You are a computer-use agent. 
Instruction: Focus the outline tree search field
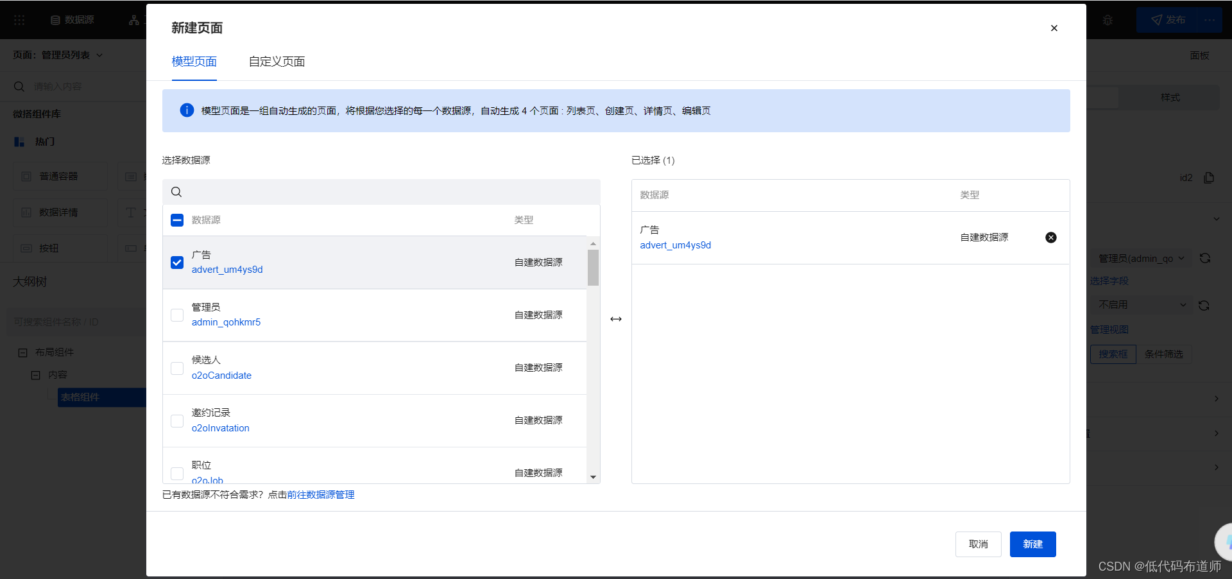(77, 322)
